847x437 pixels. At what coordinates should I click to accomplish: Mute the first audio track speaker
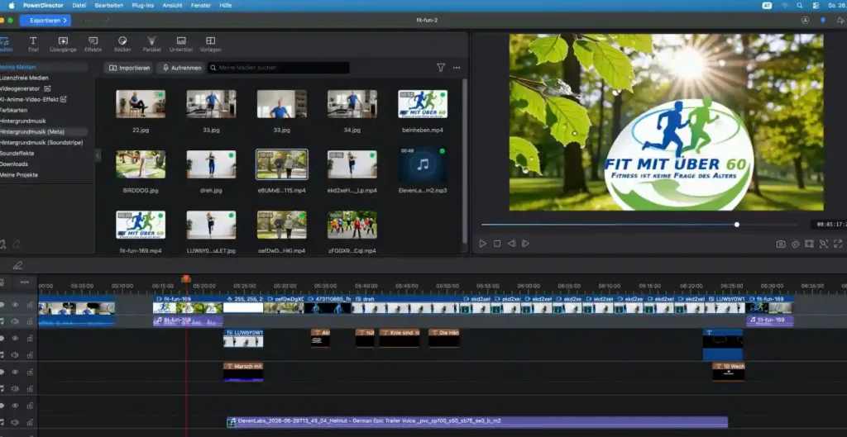click(x=15, y=321)
